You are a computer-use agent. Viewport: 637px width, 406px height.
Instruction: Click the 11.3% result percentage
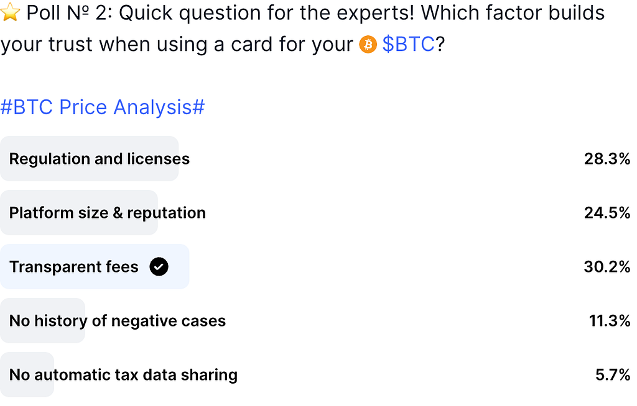[x=610, y=320]
